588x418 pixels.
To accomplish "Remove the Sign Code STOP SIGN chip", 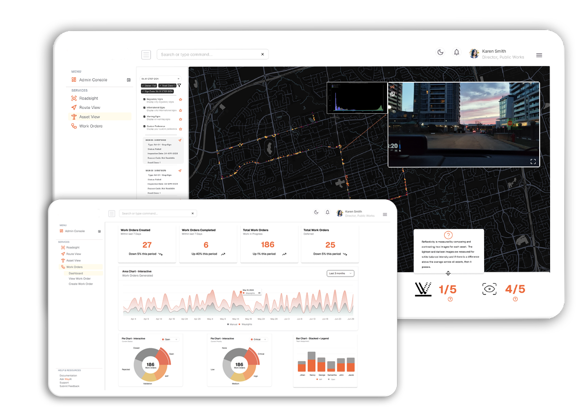I will 157,92.
